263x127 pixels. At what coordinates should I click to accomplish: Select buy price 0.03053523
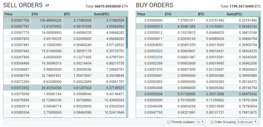(x=153, y=51)
